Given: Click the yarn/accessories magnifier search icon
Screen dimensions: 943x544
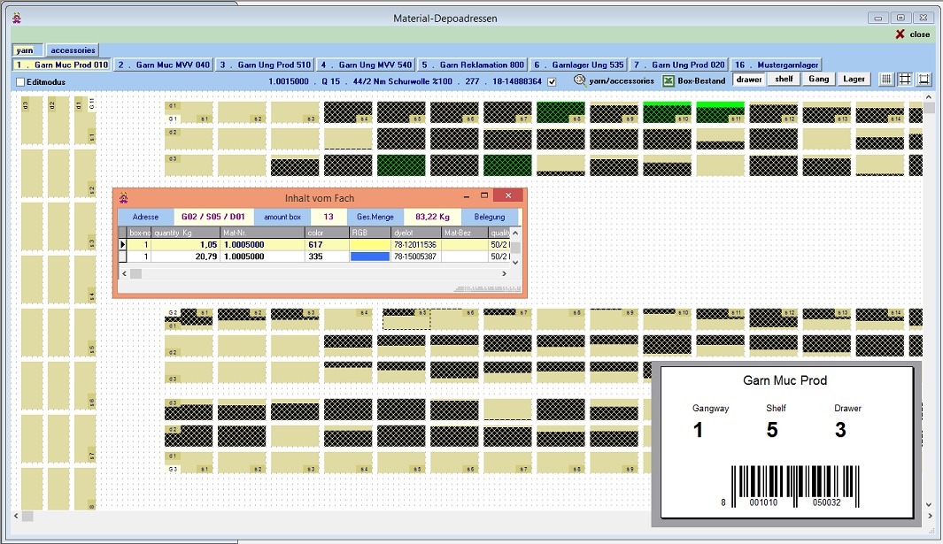Looking at the screenshot, I should (x=580, y=80).
